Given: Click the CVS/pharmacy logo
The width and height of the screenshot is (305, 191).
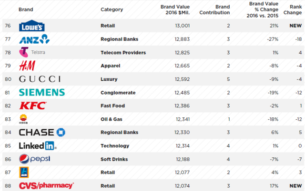Looking at the screenshot, I should 46,186.
